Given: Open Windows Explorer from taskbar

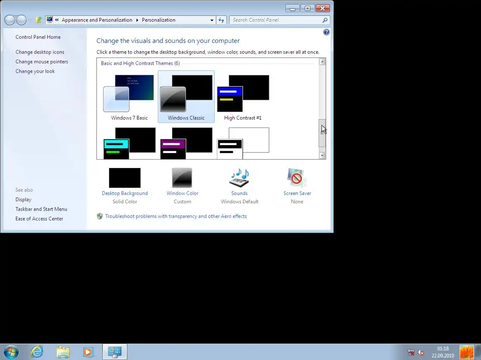Looking at the screenshot, I should coord(63,352).
